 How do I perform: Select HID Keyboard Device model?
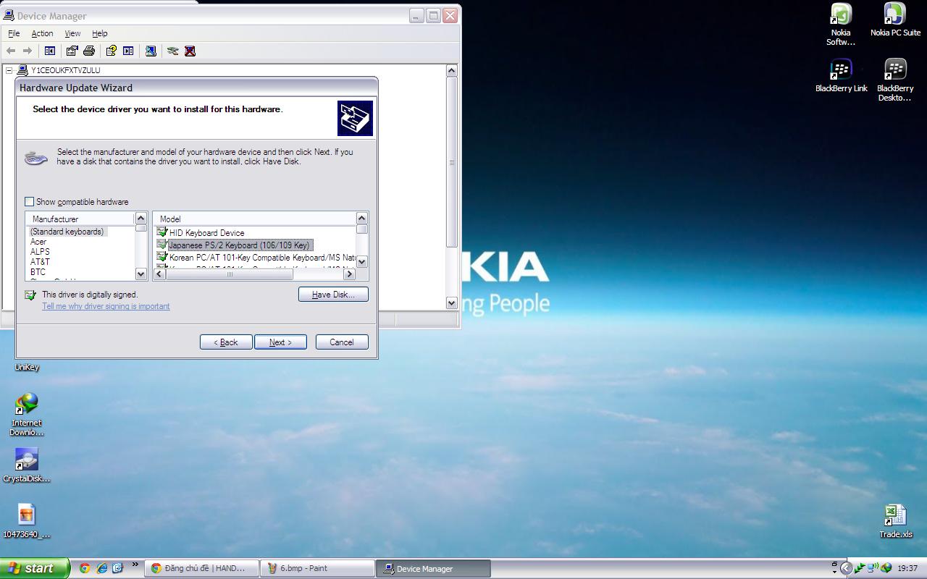coord(206,233)
